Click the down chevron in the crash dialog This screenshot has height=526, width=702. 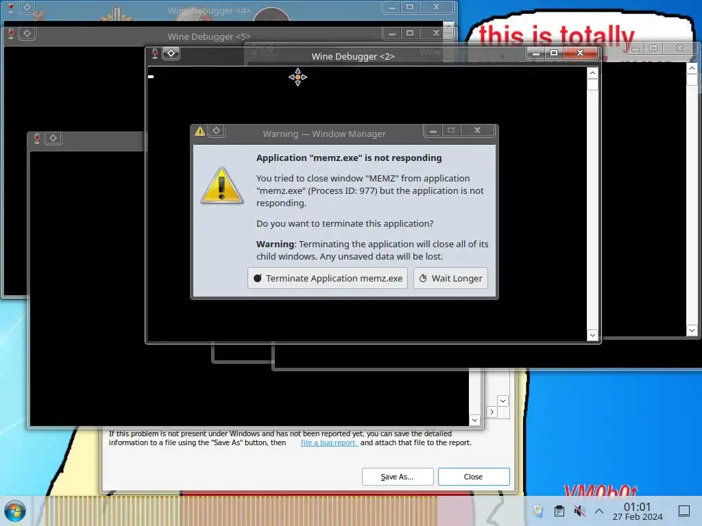(x=503, y=401)
